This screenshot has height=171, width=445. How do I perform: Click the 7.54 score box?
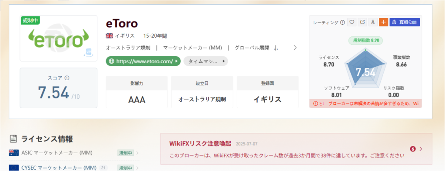59,88
